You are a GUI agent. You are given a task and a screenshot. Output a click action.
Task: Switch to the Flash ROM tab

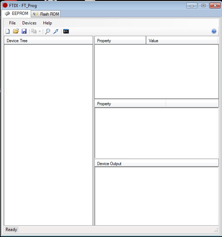click(x=46, y=14)
